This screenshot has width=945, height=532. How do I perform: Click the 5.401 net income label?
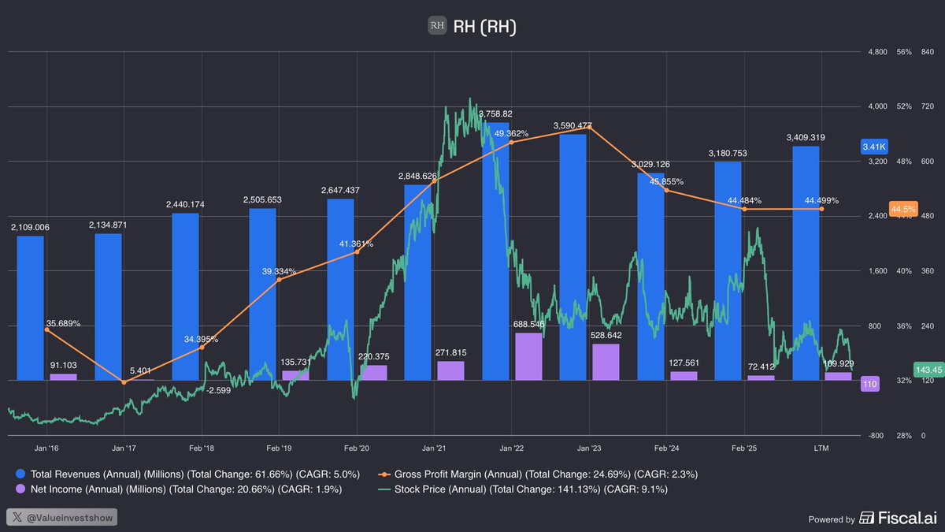(x=140, y=370)
